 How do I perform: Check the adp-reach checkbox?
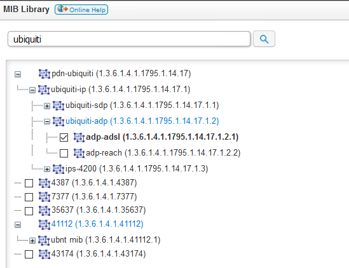coord(64,153)
